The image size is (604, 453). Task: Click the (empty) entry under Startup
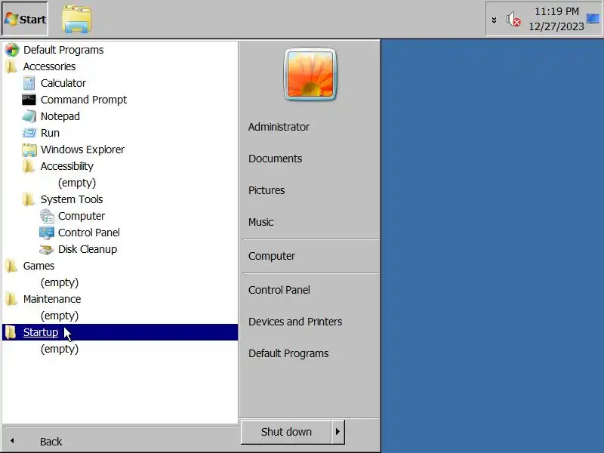pyautogui.click(x=60, y=349)
